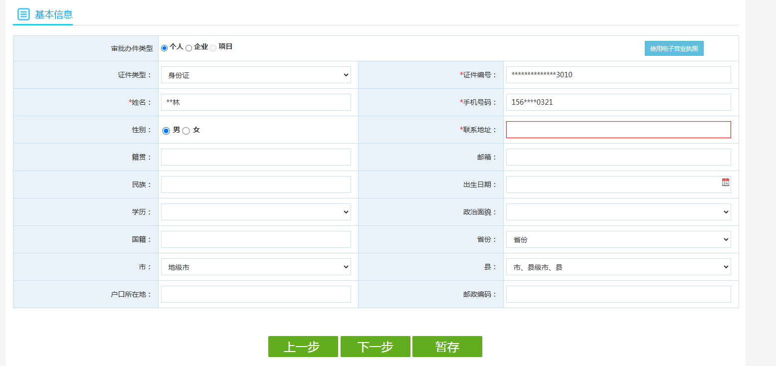The width and height of the screenshot is (776, 366).
Task: Save progress with 暂存
Action: pyautogui.click(x=447, y=346)
